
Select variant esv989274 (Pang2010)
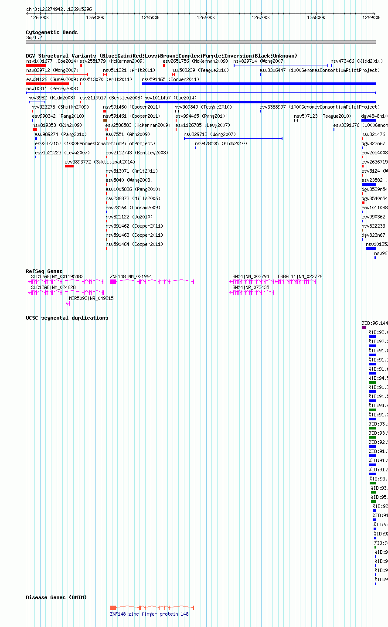tap(61, 134)
